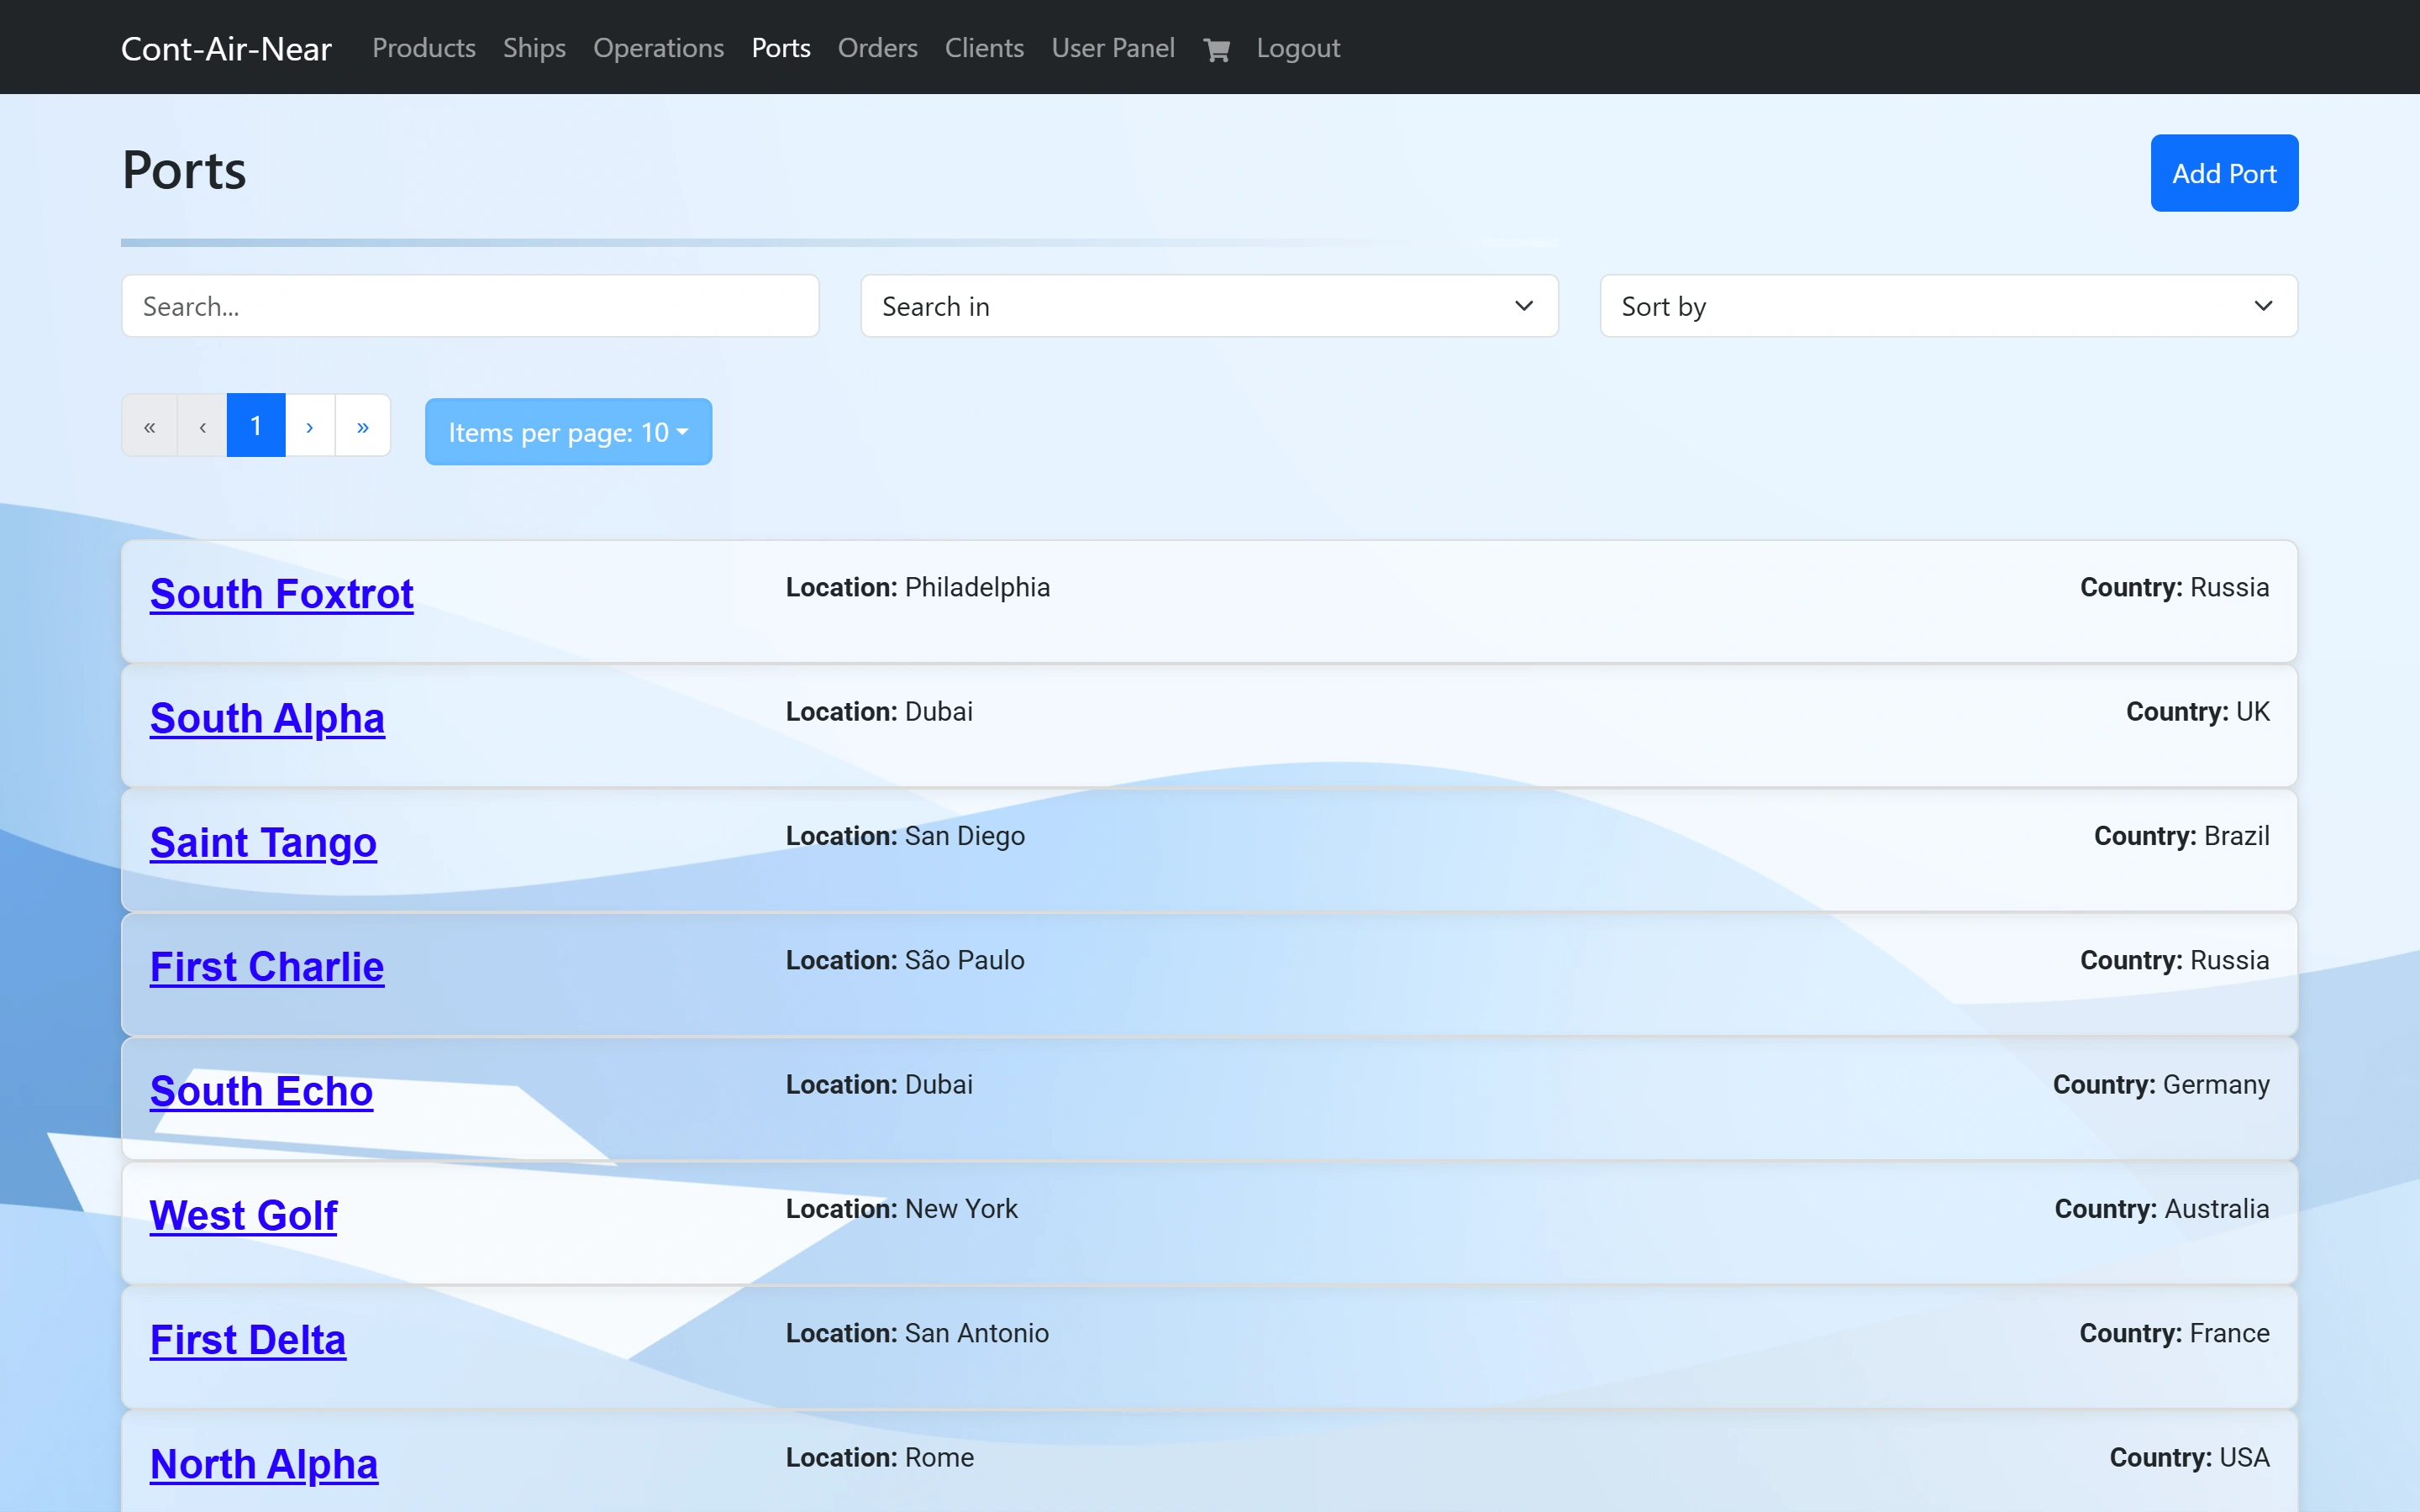Screen dimensions: 2420x1512
Task: Open the First Delta port link
Action: click(x=248, y=1340)
